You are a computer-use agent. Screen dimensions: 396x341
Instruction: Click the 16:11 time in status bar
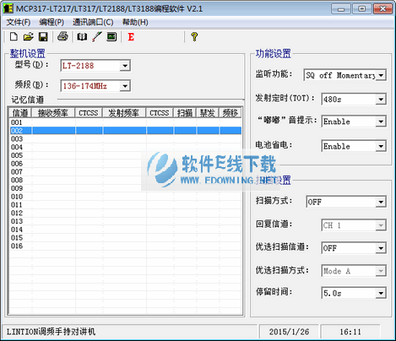tap(350, 332)
